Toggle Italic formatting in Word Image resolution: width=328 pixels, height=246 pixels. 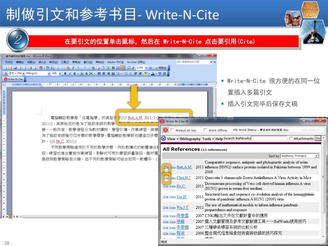tap(70, 73)
